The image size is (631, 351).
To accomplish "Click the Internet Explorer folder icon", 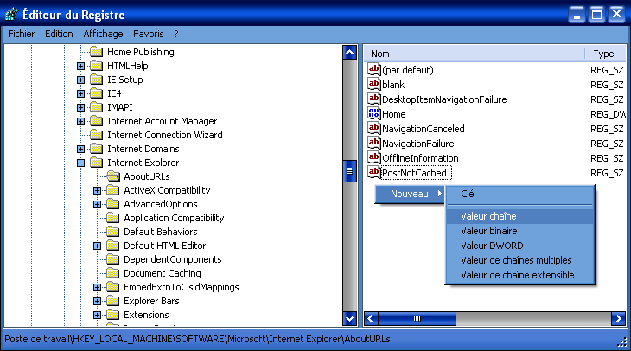I will click(96, 163).
